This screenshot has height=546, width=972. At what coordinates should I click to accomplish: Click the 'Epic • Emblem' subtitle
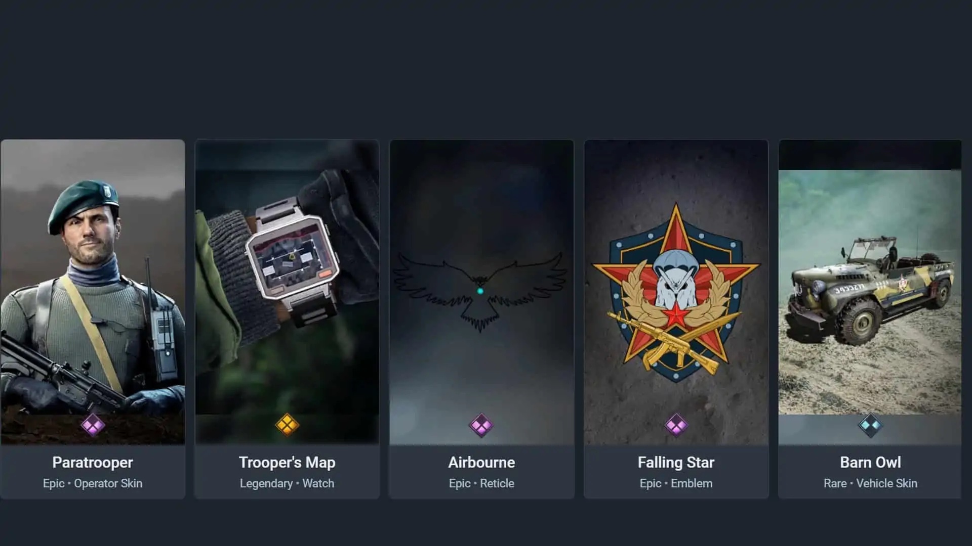pyautogui.click(x=676, y=483)
